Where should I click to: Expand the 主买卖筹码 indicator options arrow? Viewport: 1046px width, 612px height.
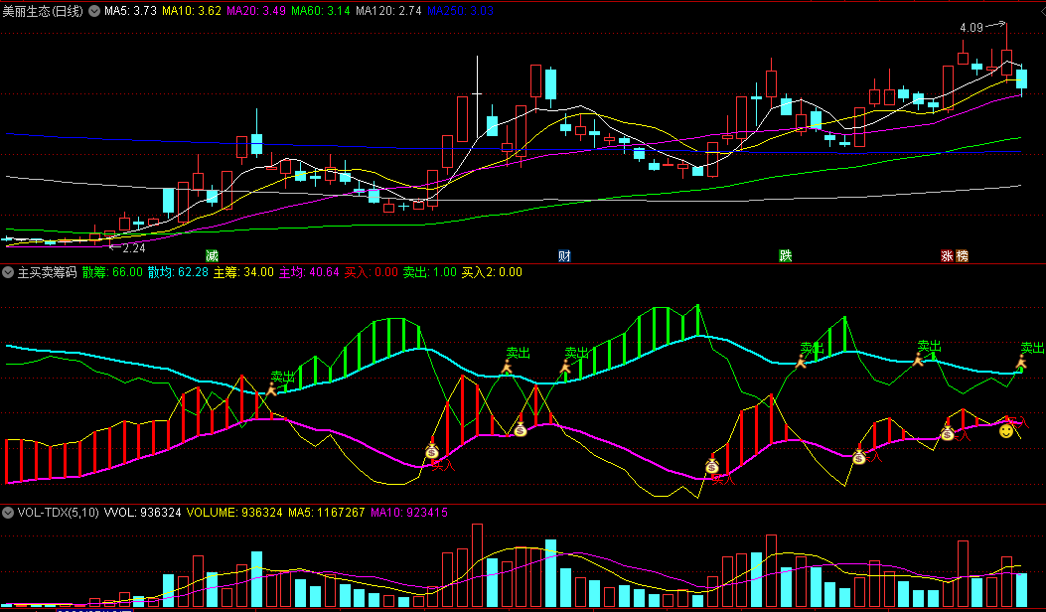pyautogui.click(x=8, y=272)
